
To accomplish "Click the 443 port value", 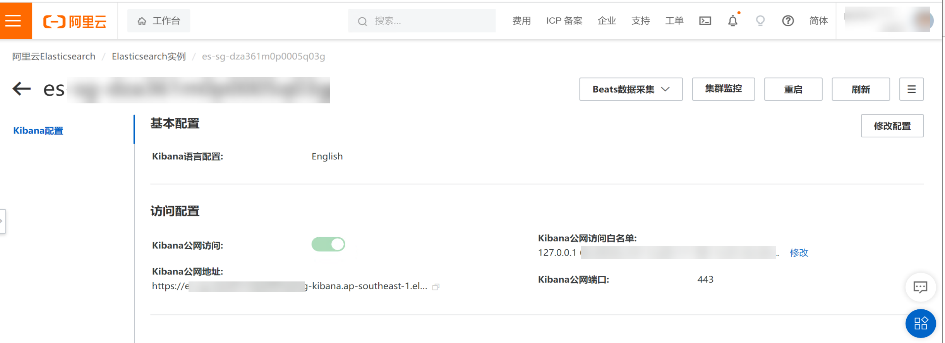I will (x=705, y=280).
